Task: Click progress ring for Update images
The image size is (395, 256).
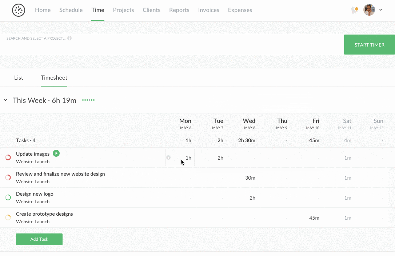Action: (x=8, y=157)
